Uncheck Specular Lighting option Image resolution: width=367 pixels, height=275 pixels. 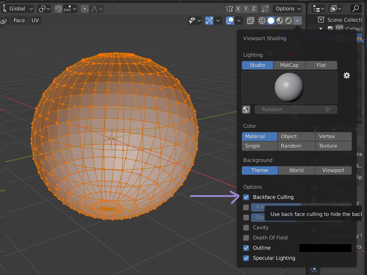pos(246,258)
